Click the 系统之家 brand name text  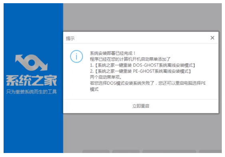pyautogui.click(x=31, y=81)
